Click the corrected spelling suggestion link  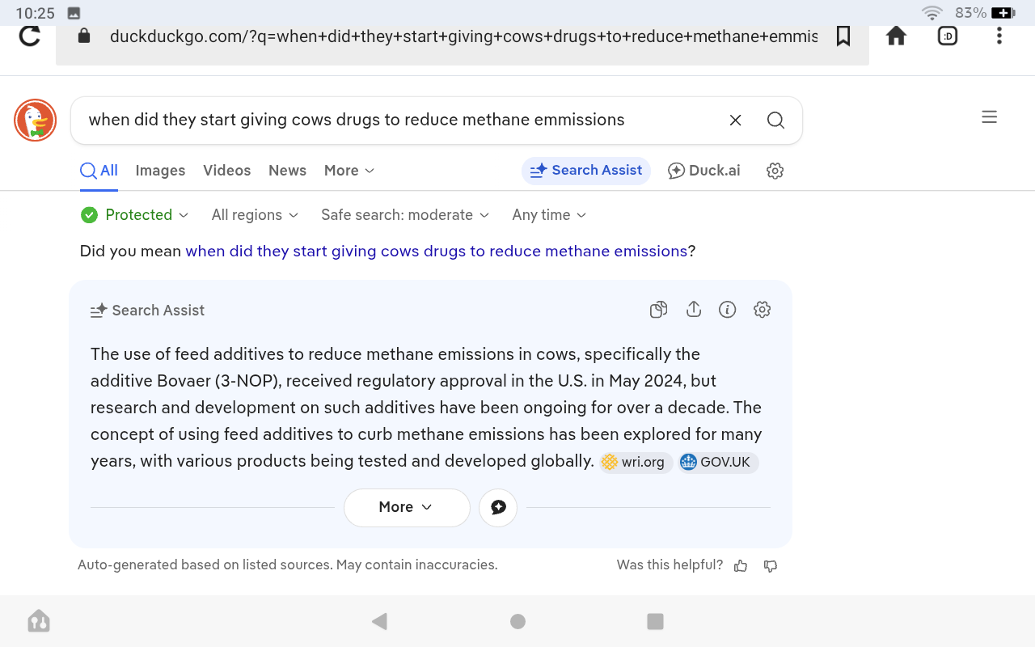pyautogui.click(x=436, y=252)
